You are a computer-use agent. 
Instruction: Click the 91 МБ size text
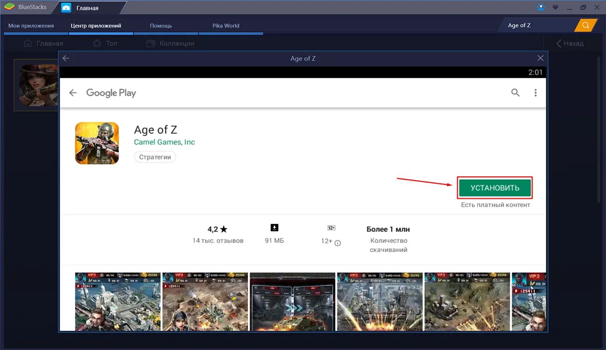tap(274, 241)
